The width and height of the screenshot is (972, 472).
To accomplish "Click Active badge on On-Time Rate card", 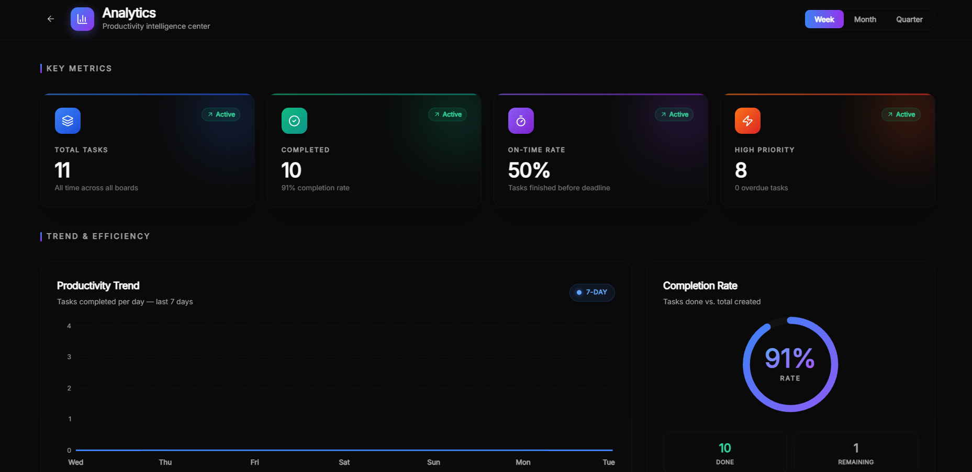I will [x=674, y=114].
